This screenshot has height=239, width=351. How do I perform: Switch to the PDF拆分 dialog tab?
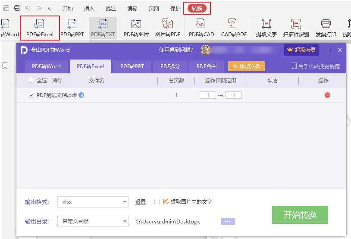(170, 66)
